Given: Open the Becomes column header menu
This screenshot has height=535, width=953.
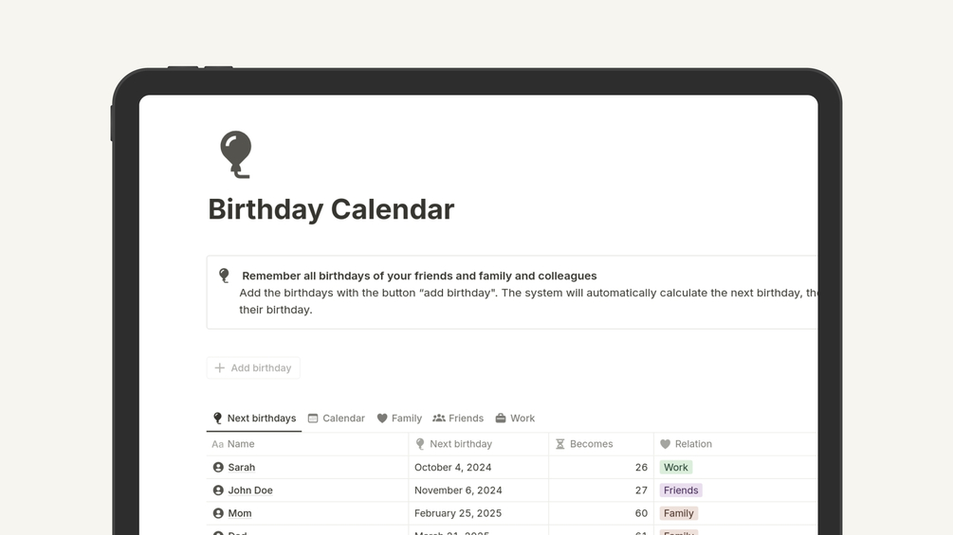Looking at the screenshot, I should coord(591,444).
